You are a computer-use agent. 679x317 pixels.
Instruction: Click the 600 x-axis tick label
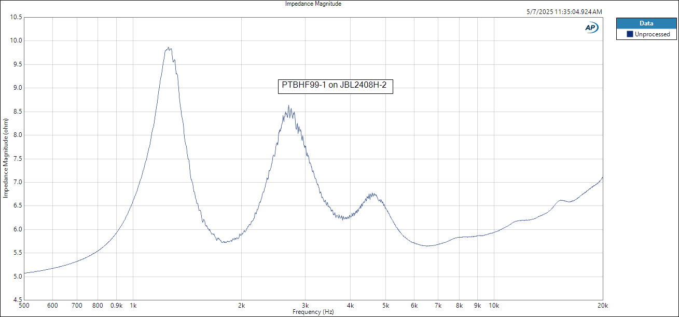coord(52,306)
